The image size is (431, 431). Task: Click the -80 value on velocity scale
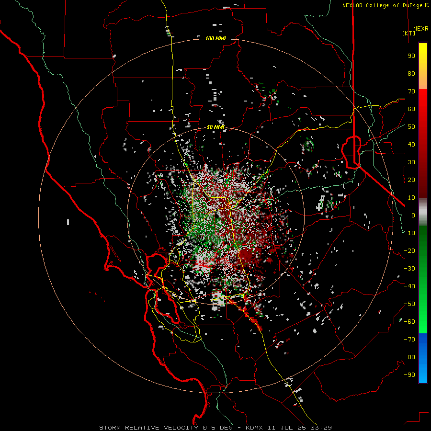(x=409, y=357)
